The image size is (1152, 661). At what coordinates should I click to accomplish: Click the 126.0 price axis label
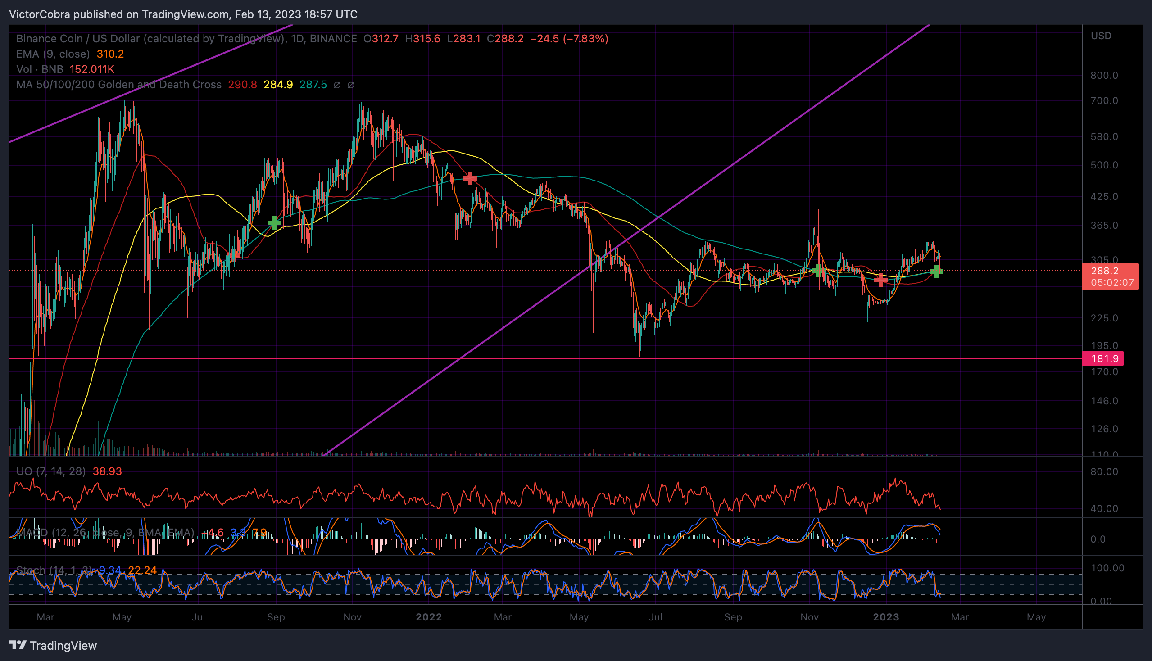pos(1104,429)
